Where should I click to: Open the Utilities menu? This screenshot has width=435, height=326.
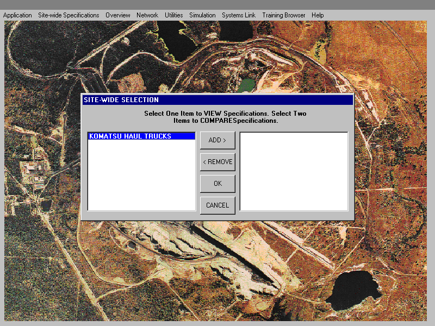pyautogui.click(x=173, y=15)
